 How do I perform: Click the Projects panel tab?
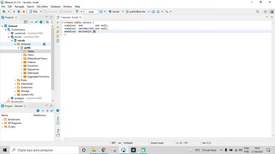(x=9, y=18)
